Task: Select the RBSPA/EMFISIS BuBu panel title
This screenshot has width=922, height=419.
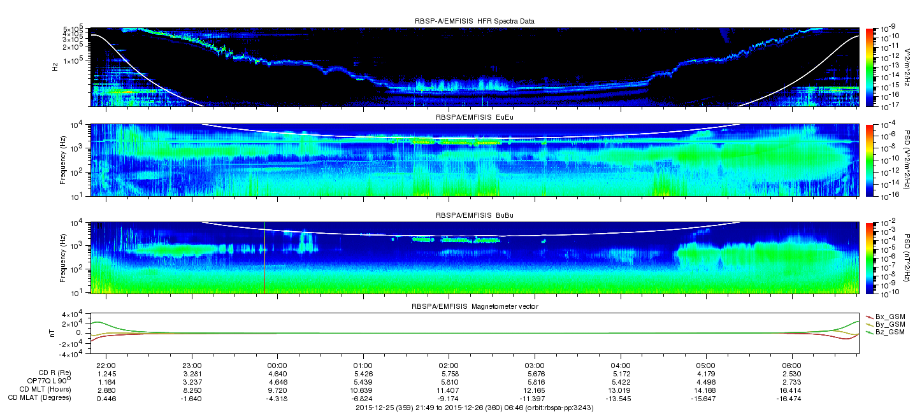Action: (x=474, y=216)
